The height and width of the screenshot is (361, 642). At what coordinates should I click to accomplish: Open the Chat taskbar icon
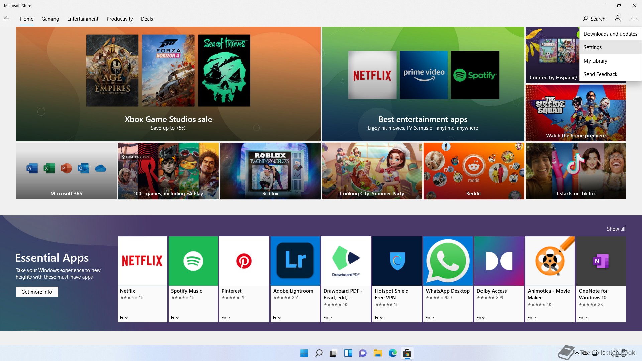coord(363,353)
